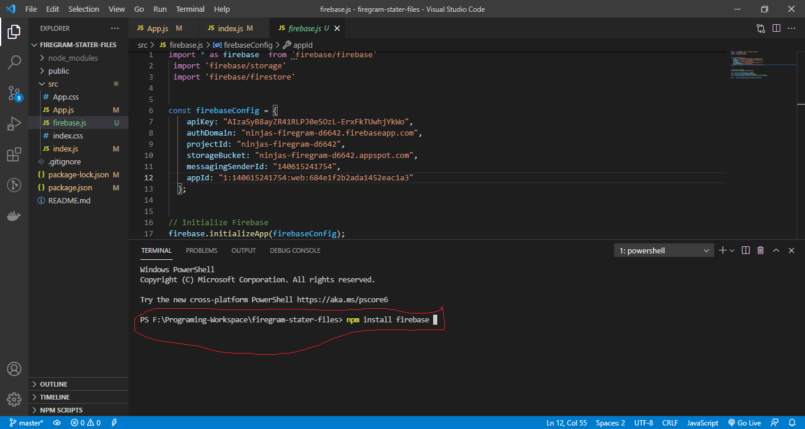Change language mode via JavaScript status item
The width and height of the screenshot is (805, 429).
pyautogui.click(x=702, y=423)
